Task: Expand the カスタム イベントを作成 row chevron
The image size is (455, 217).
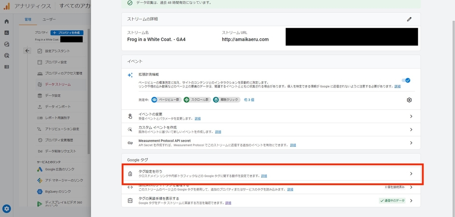Action: [x=411, y=130]
